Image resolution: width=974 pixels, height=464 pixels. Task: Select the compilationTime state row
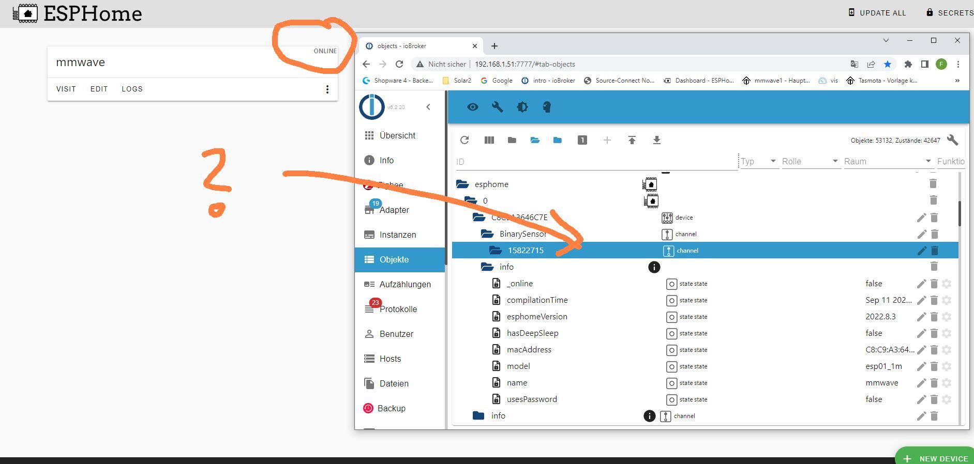705,300
